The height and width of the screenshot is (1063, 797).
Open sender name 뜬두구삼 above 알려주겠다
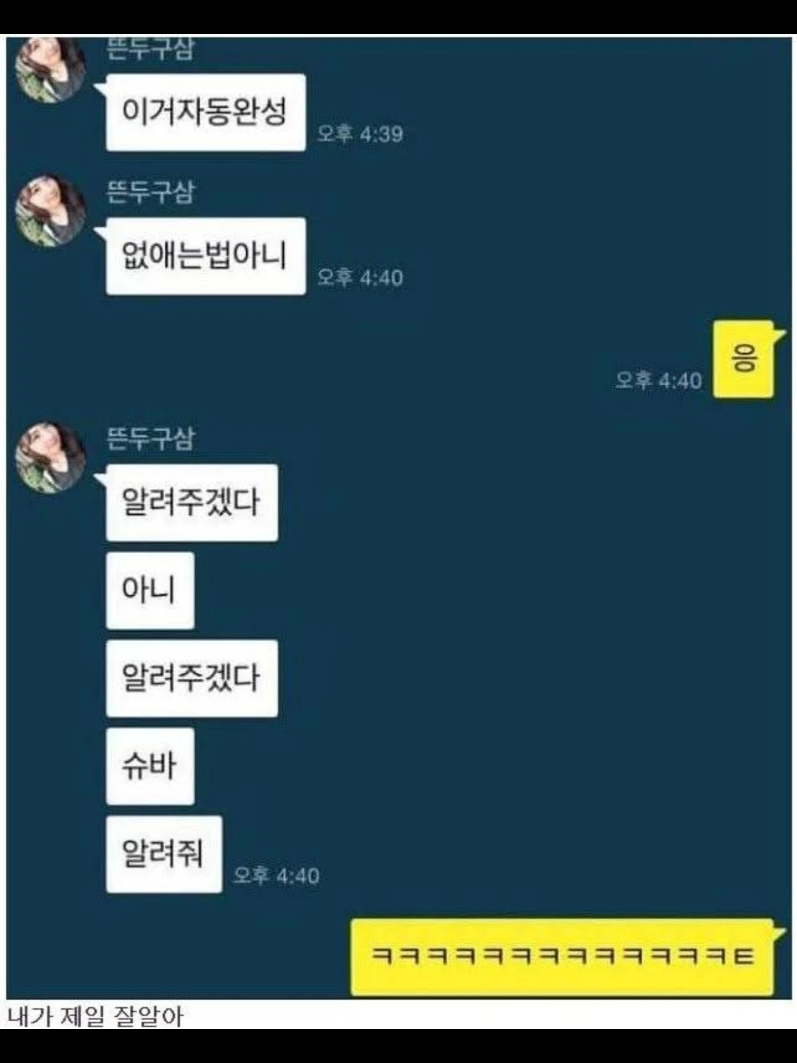[150, 440]
